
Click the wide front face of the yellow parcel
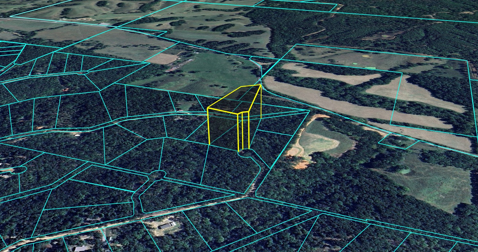(223, 128)
